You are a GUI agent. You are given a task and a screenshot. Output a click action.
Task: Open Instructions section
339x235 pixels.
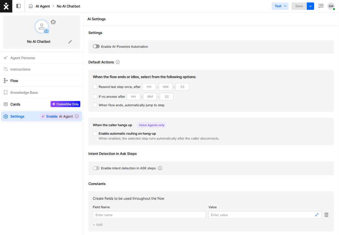tap(42, 69)
